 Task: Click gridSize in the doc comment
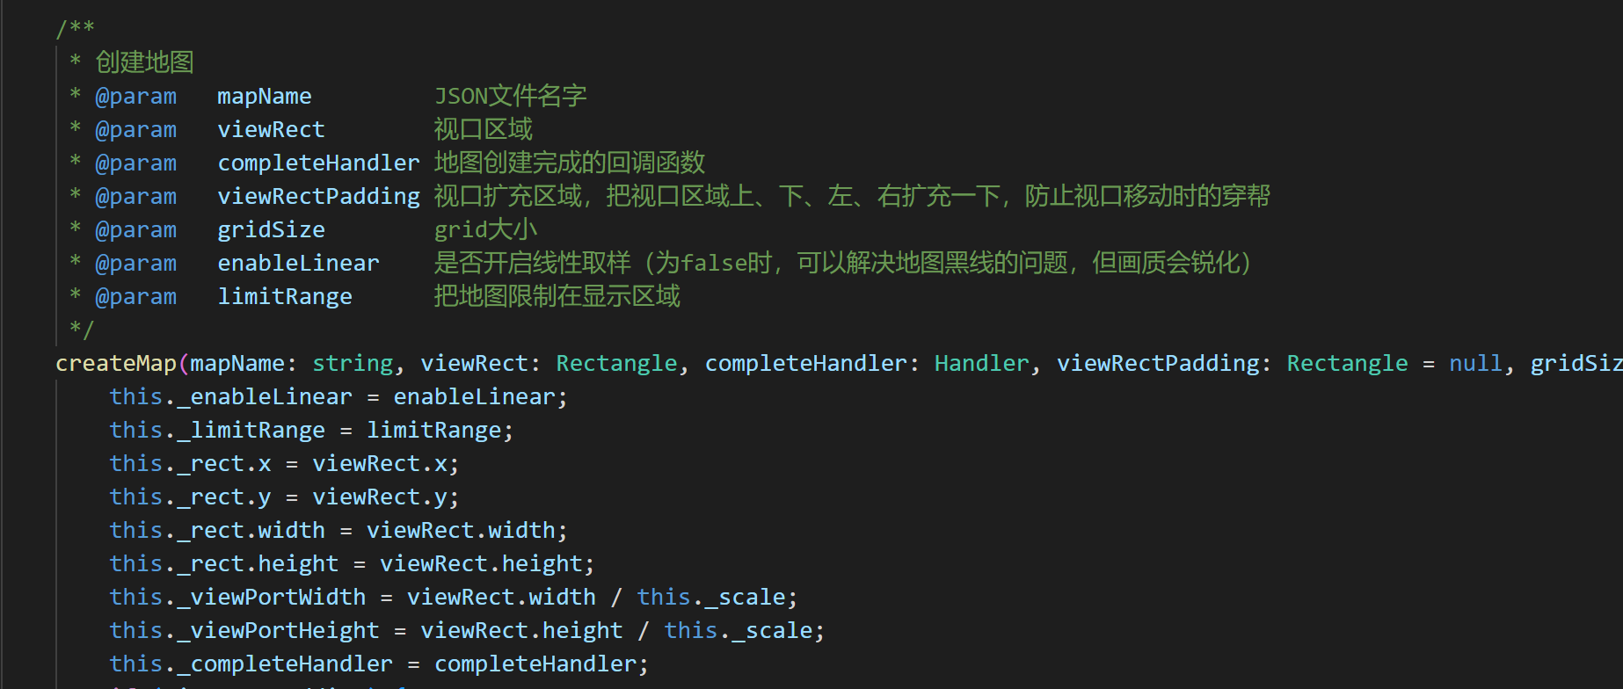271,229
